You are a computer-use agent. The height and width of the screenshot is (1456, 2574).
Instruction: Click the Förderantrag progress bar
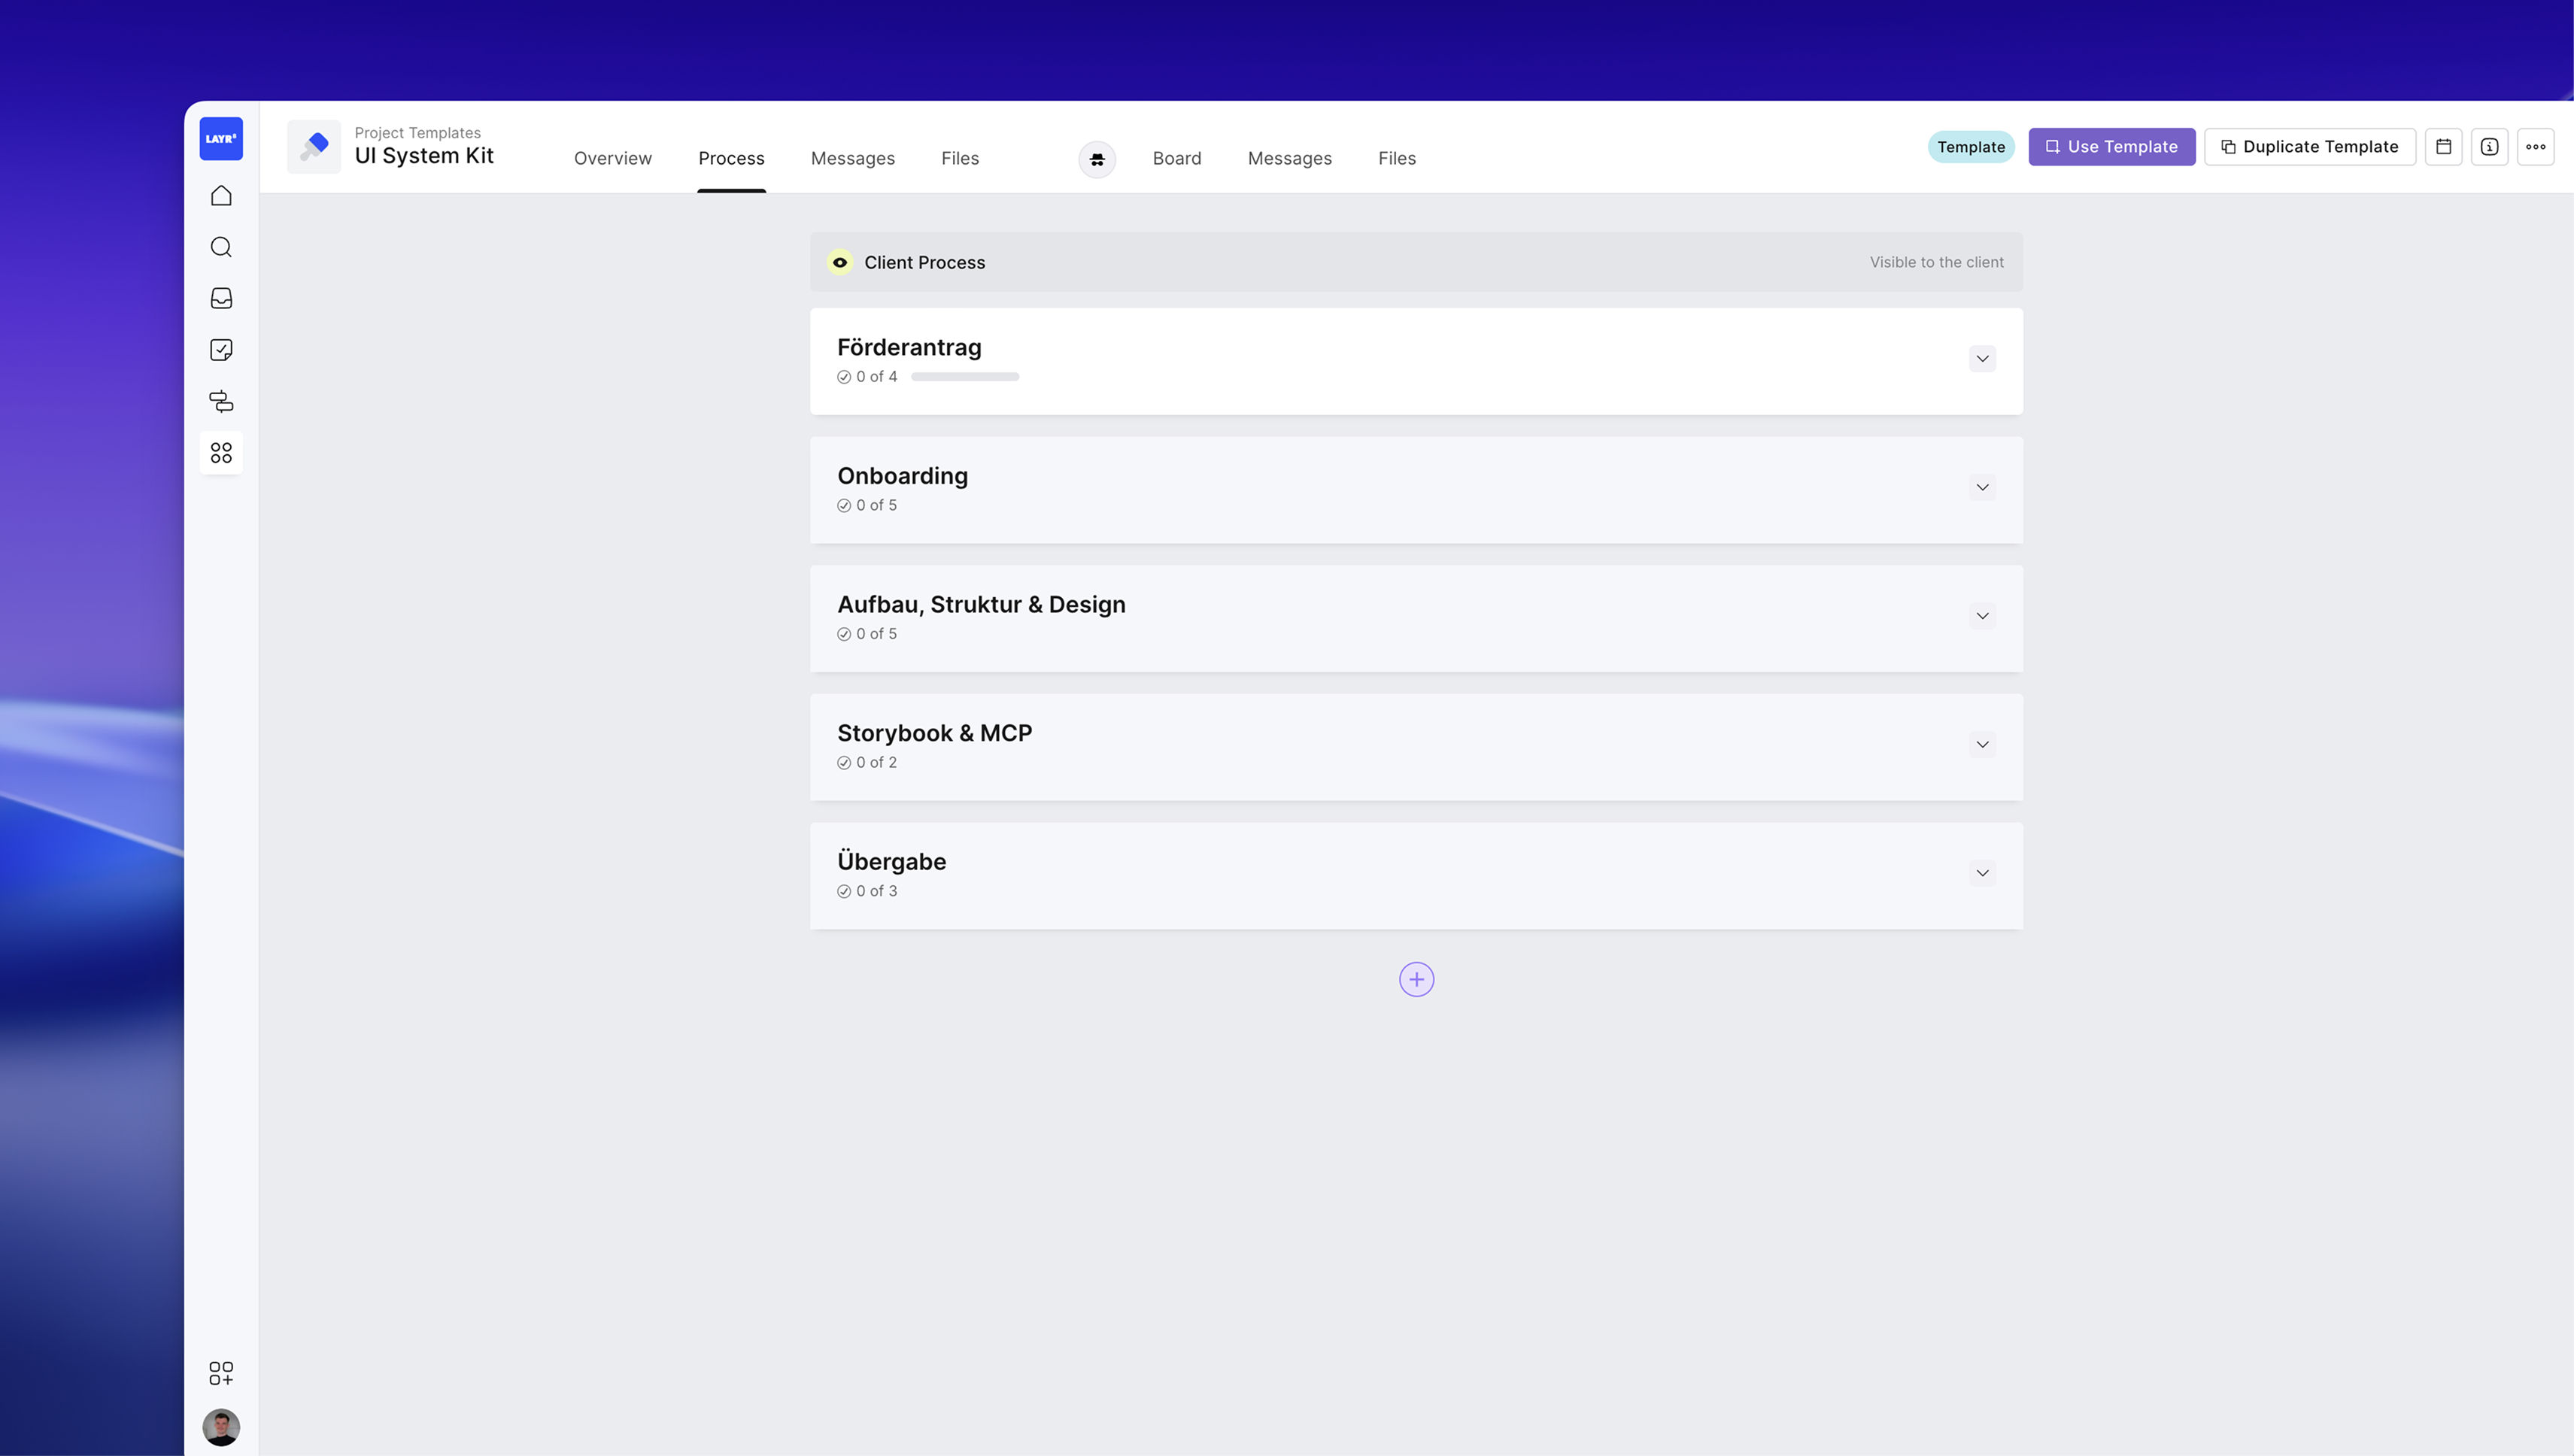click(x=964, y=377)
